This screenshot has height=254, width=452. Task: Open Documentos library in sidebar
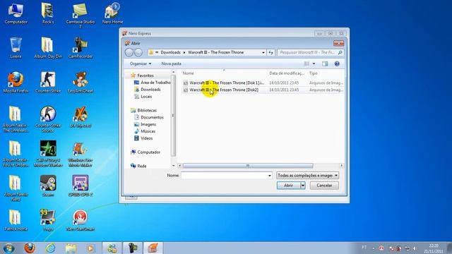tap(149, 118)
